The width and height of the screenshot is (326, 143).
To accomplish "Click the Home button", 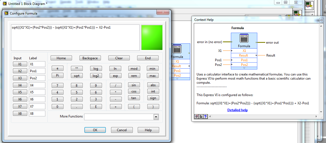I will pyautogui.click(x=61, y=58).
